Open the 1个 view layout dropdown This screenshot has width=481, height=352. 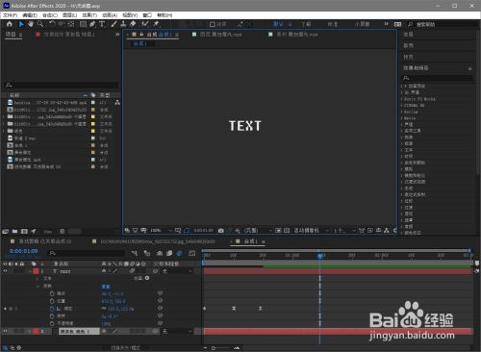click(344, 231)
